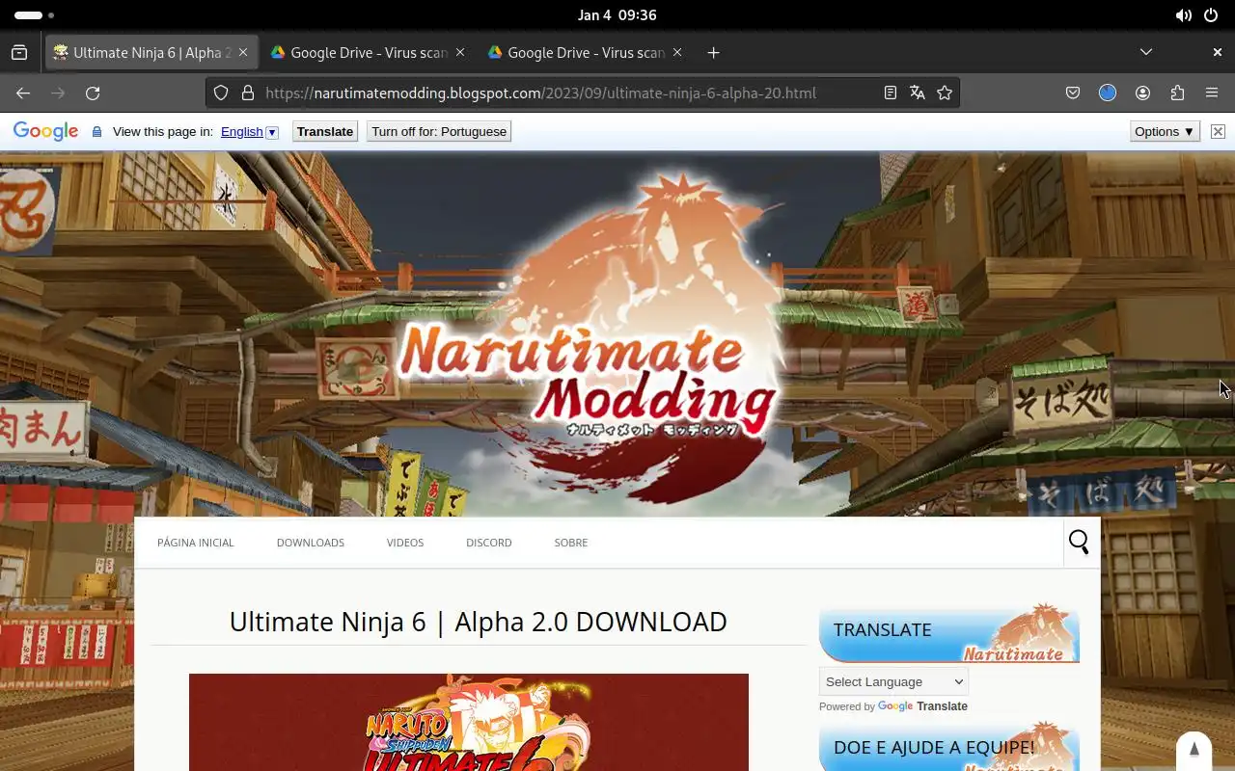
Task: Switch to Ultimate Ninja 6 Alpha tab
Action: [151, 52]
